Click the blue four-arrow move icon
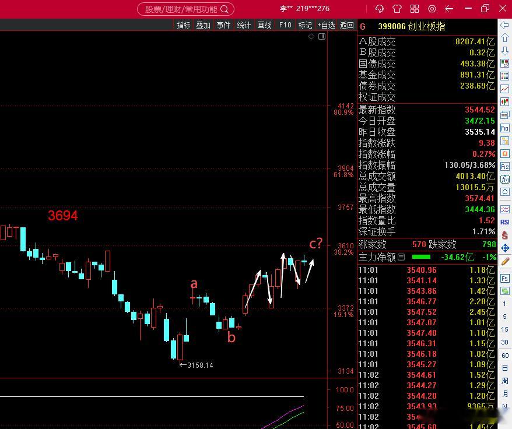 (504, 248)
